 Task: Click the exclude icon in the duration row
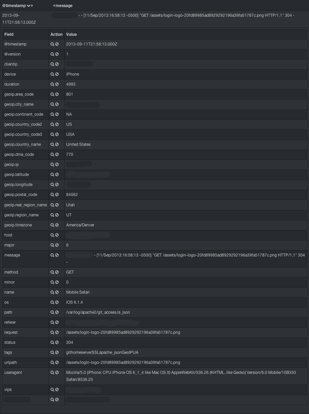(57, 84)
